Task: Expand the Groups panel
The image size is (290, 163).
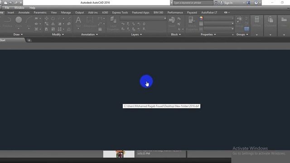Action: tap(242, 34)
